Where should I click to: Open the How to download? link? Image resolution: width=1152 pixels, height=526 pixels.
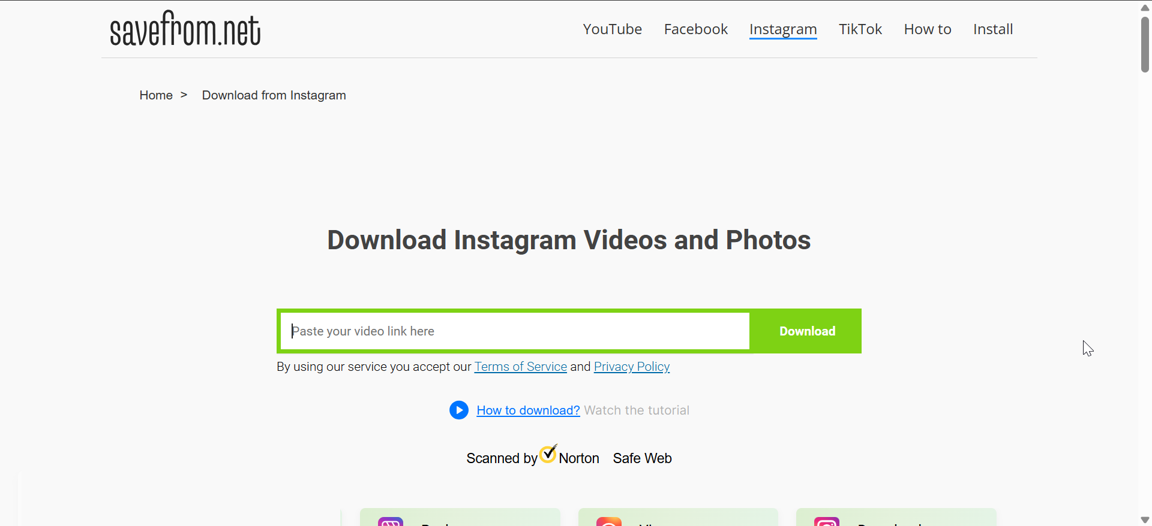528,410
